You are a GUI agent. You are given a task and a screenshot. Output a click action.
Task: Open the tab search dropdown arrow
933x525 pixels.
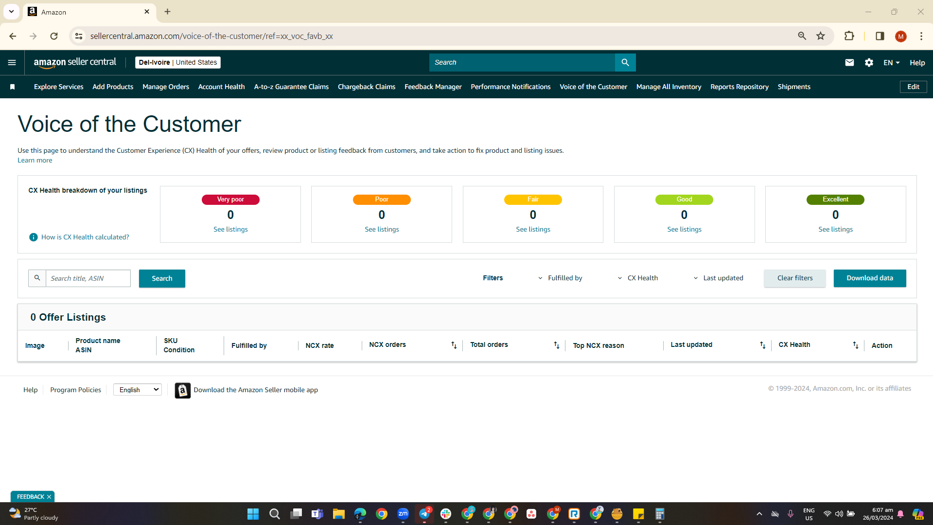(x=11, y=12)
